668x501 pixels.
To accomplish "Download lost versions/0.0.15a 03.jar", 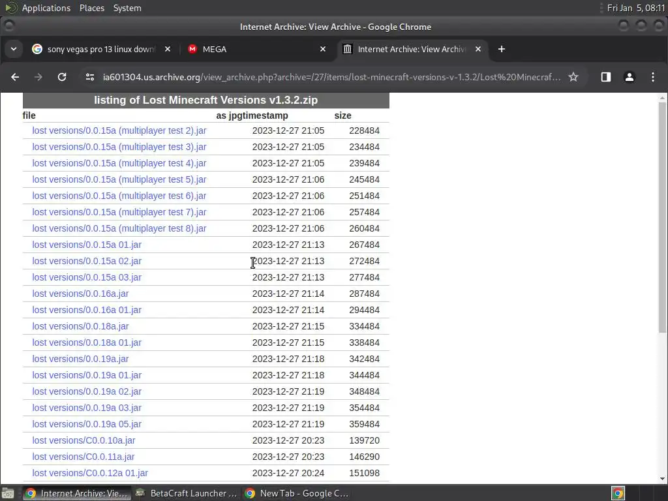I will pyautogui.click(x=87, y=277).
